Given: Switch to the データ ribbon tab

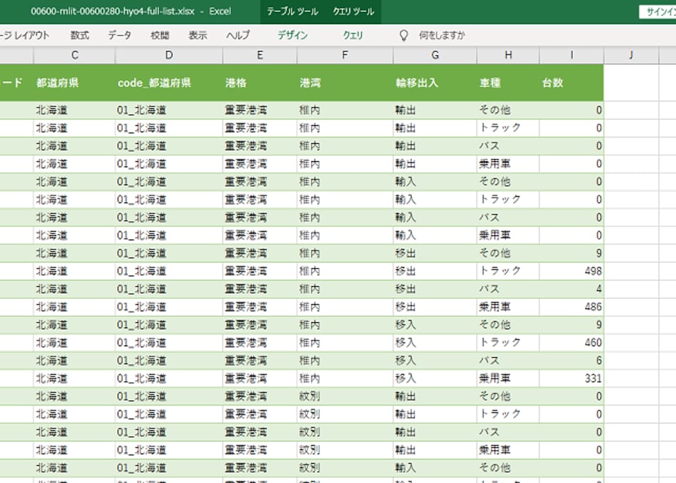Looking at the screenshot, I should [x=119, y=35].
